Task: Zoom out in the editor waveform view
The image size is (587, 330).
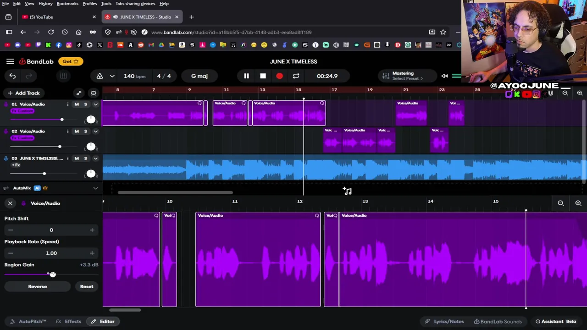Action: coord(560,203)
